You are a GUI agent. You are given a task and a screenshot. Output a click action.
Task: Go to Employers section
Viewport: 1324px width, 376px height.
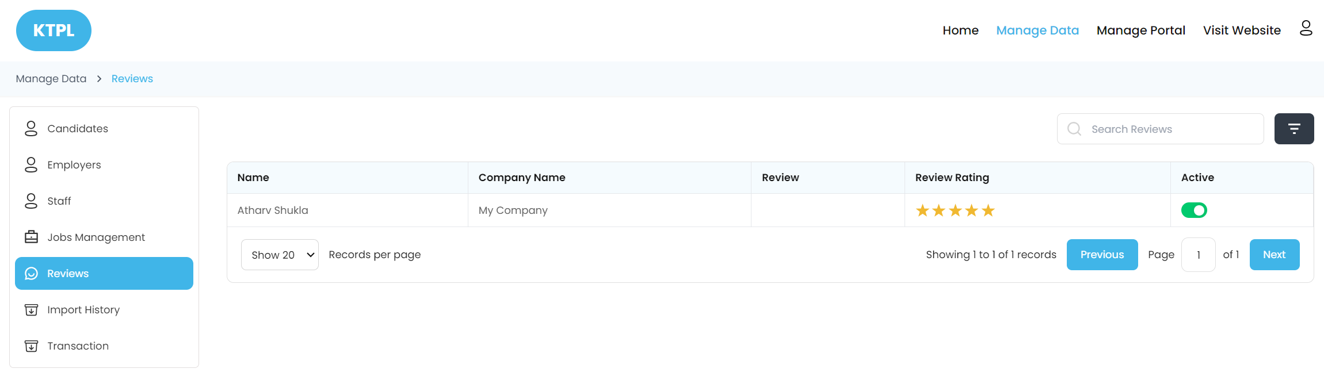click(x=74, y=165)
